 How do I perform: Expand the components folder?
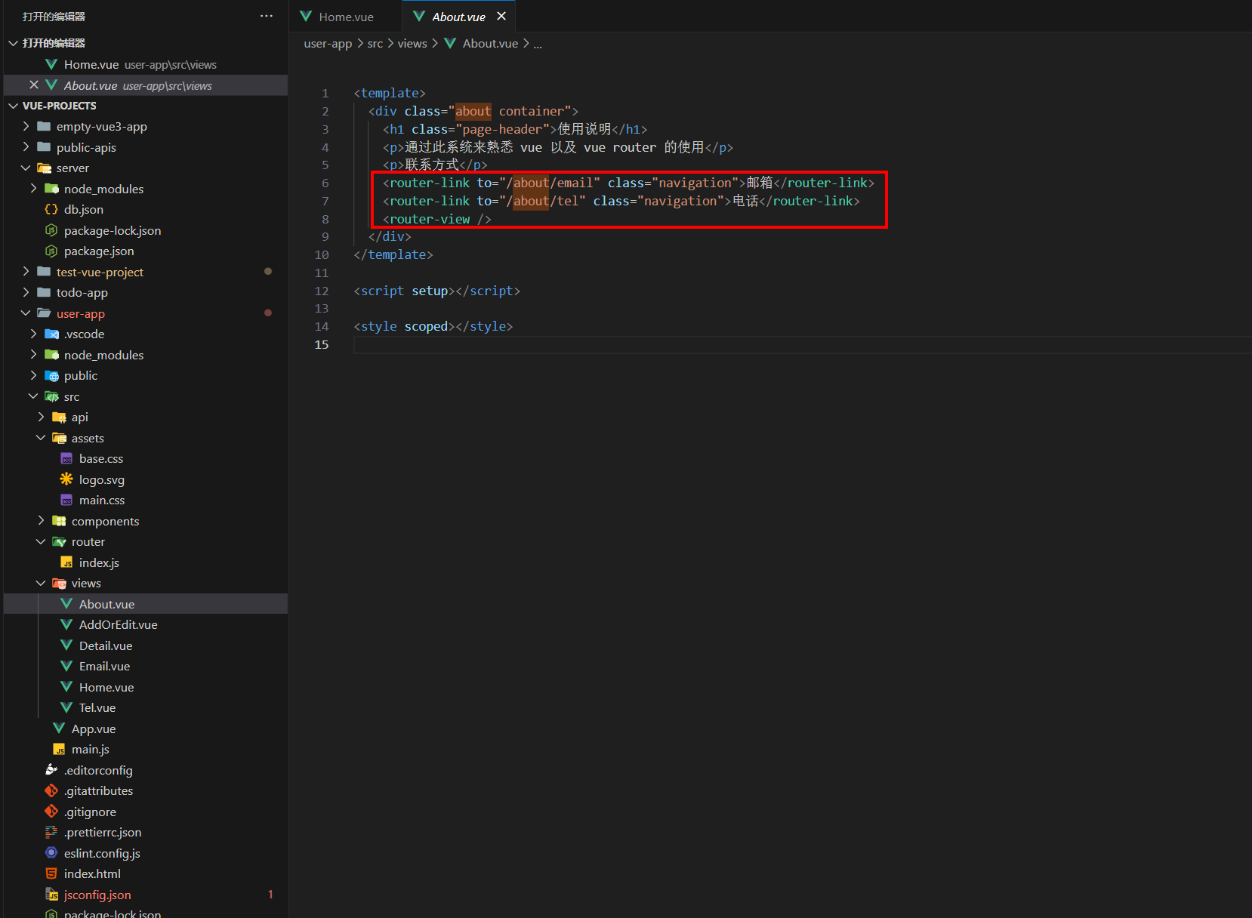click(x=41, y=521)
